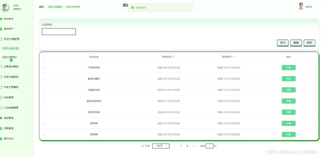The width and height of the screenshot is (321, 157).
Task: Click the 前往 page jump input box
Action: click(209, 146)
